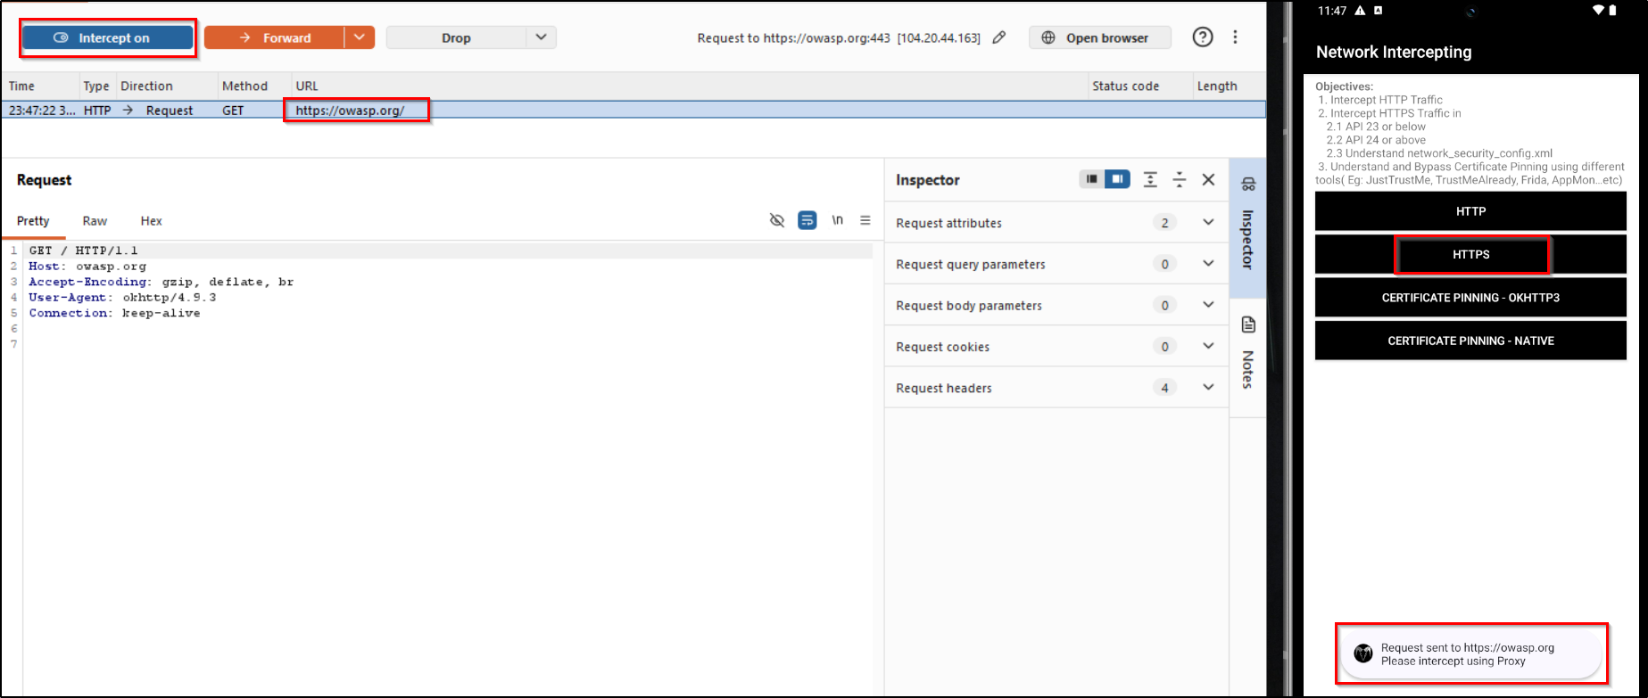Open the Forward dropdown arrow
1648x698 pixels.
(x=360, y=37)
